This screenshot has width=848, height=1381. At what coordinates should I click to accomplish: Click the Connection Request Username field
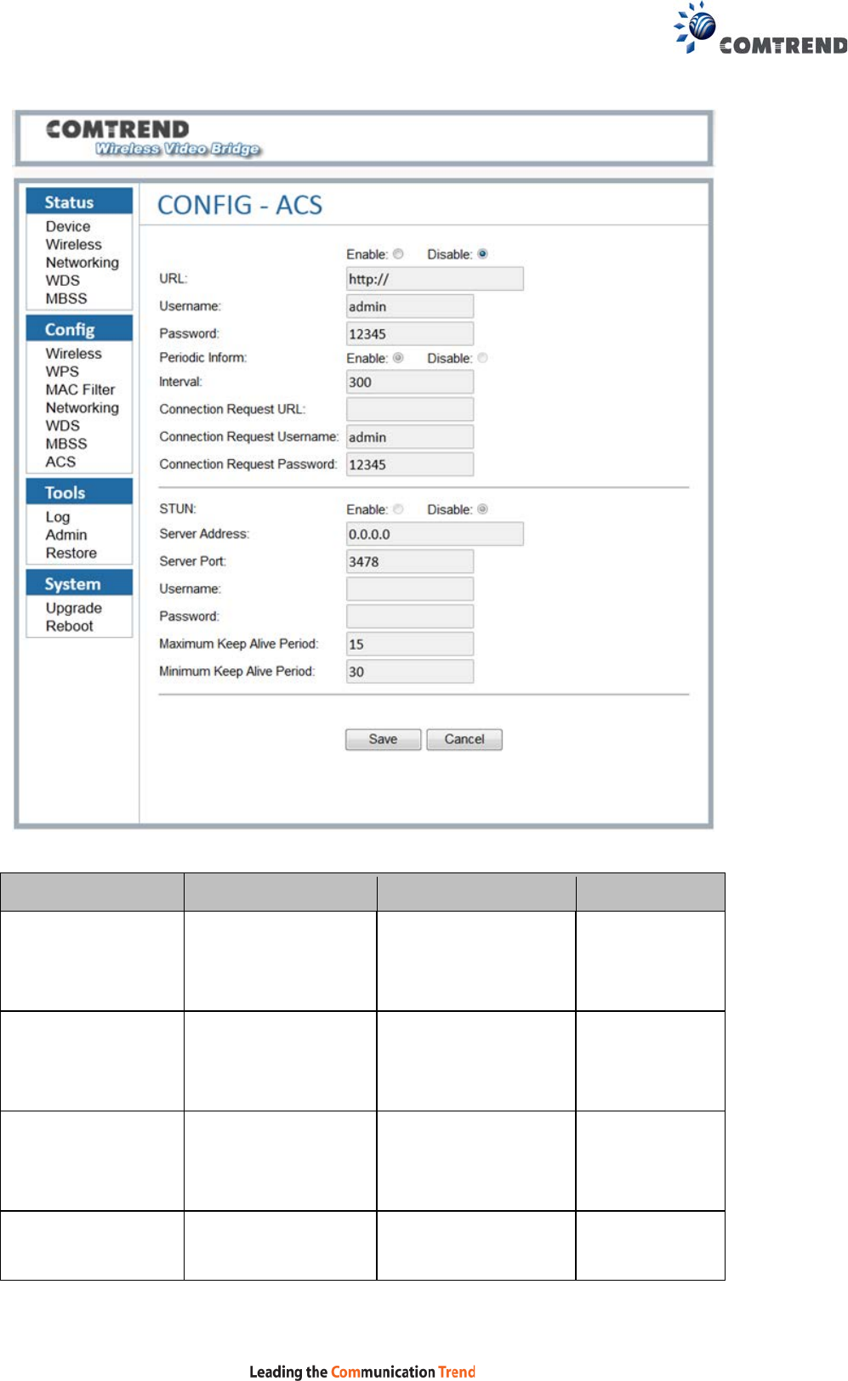(x=410, y=437)
